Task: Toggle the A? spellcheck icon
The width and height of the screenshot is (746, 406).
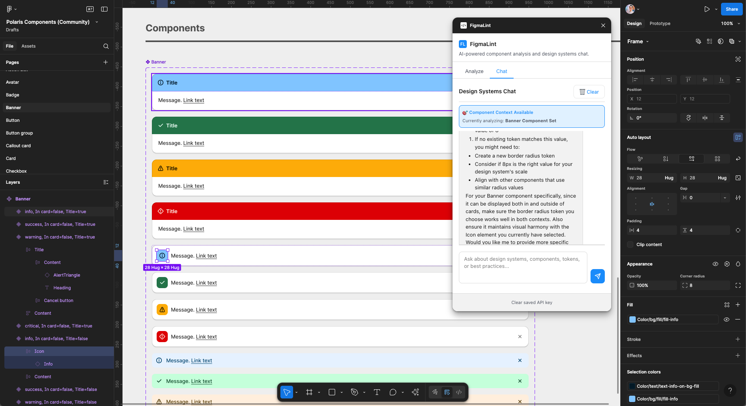Action: 90,9
